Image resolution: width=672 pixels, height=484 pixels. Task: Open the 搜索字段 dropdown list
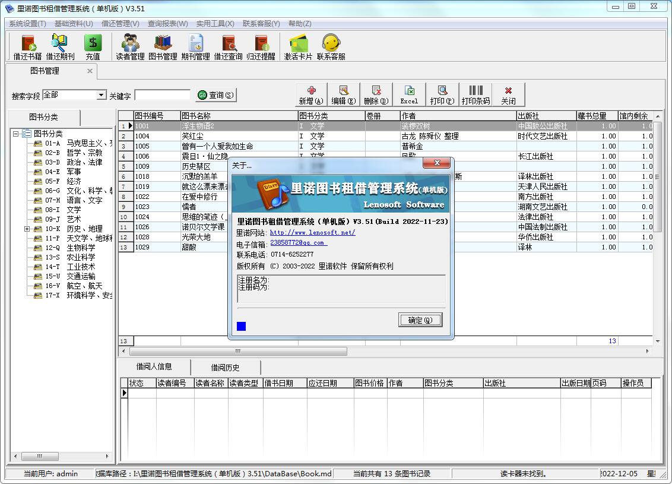[x=101, y=95]
